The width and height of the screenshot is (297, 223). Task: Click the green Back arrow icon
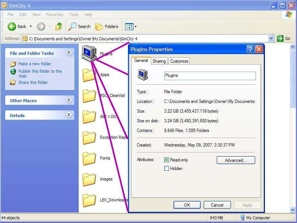coord(12,26)
